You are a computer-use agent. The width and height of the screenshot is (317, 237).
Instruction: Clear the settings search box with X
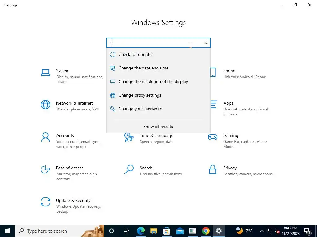[206, 43]
